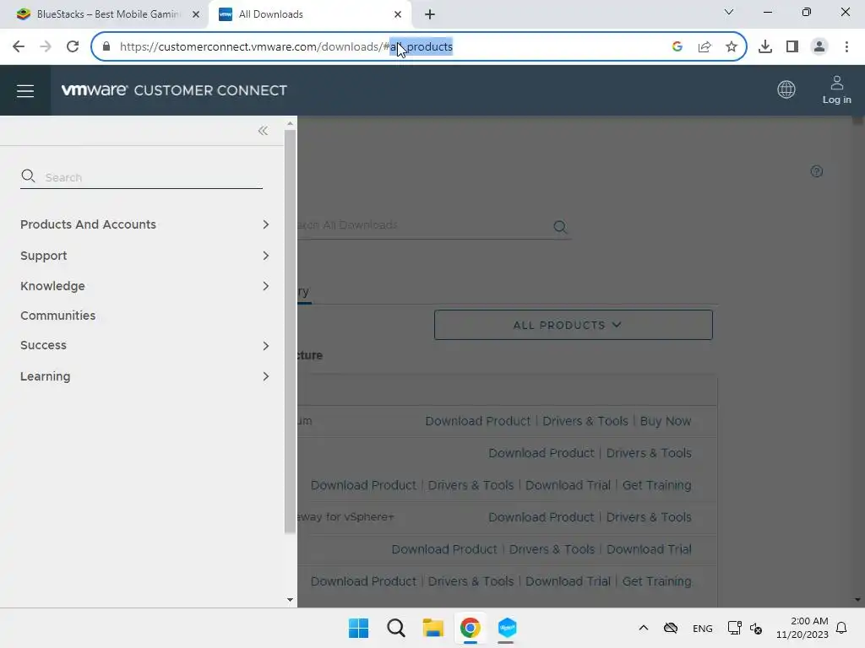
Task: Expand the Knowledge submenu arrow
Action: click(266, 286)
